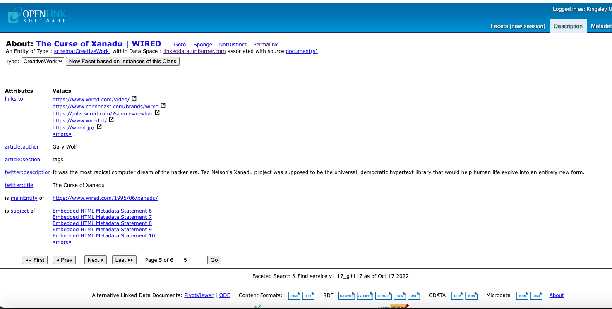Open the Microdata JSON format icon
The height and width of the screenshot is (309, 612).
[523, 295]
